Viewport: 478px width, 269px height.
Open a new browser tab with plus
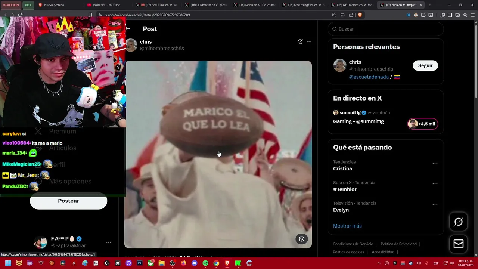tap(430, 5)
